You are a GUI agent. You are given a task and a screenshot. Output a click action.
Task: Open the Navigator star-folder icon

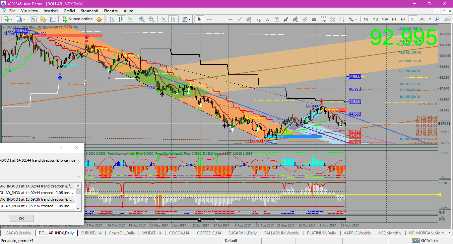43,19
